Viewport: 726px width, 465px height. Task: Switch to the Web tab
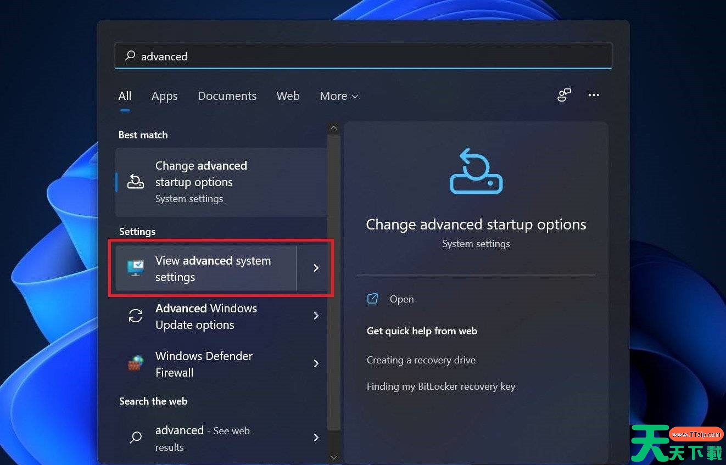pyautogui.click(x=288, y=96)
